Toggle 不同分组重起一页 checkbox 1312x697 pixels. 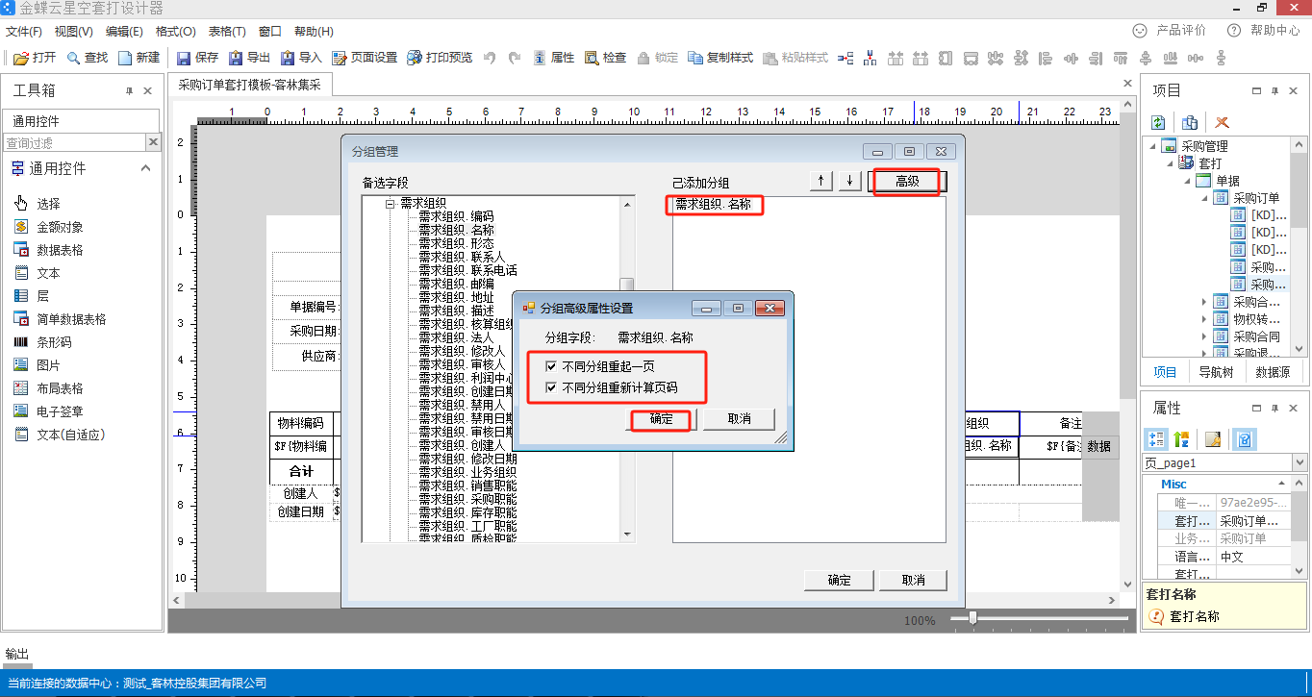tap(551, 366)
